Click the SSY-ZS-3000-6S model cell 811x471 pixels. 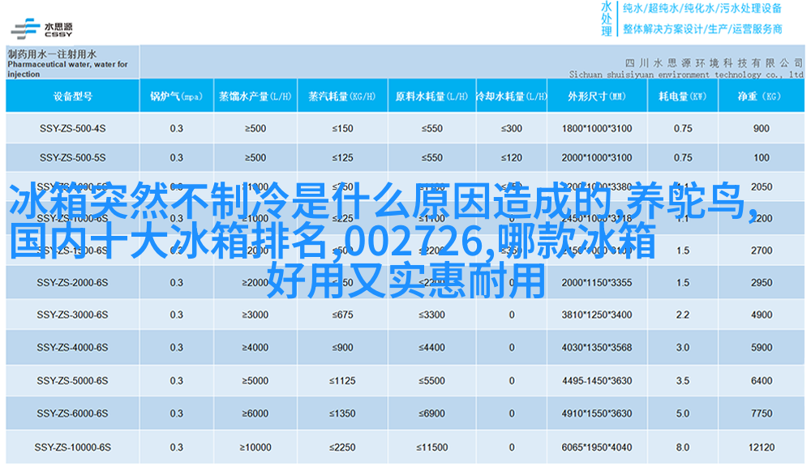pos(72,315)
